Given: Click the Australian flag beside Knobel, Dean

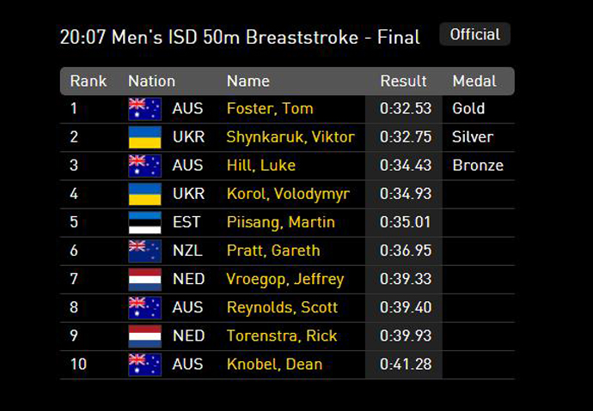Looking at the screenshot, I should (x=144, y=364).
